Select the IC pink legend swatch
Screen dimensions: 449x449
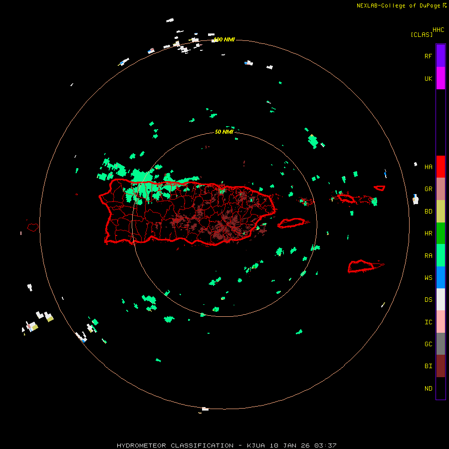coord(441,322)
